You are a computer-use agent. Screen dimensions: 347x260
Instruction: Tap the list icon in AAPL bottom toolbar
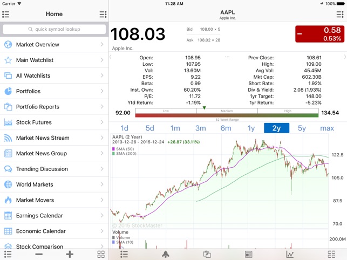(124, 254)
